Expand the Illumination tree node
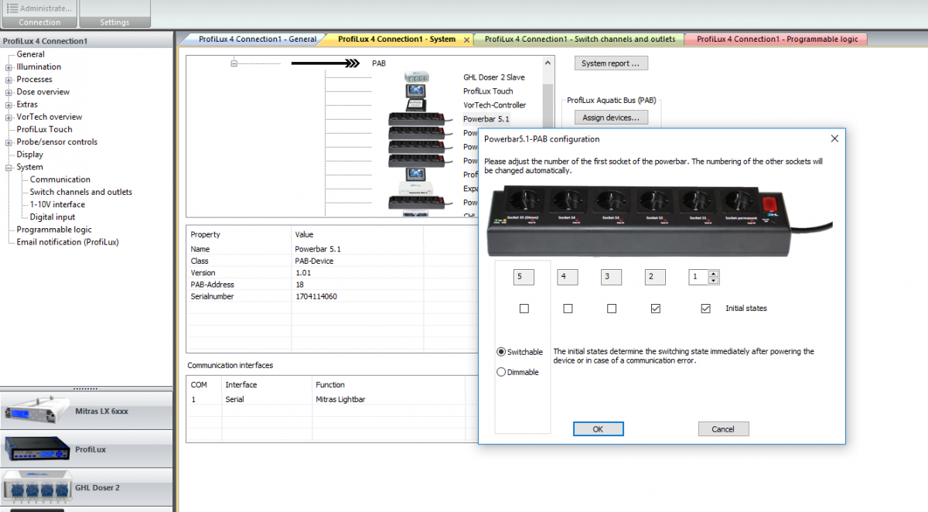This screenshot has width=928, height=512. click(9, 67)
